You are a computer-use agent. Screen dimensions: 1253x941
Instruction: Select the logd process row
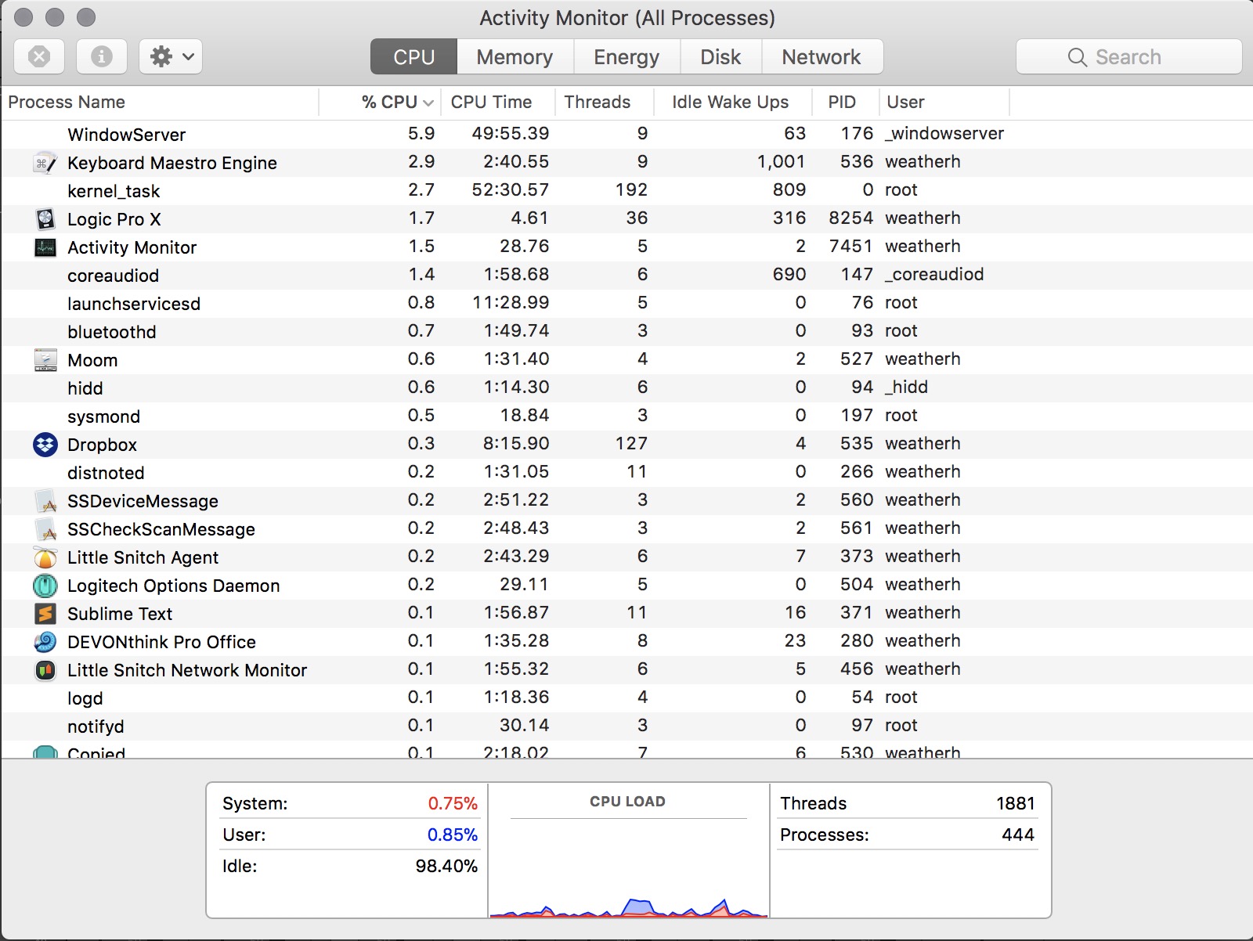626,698
